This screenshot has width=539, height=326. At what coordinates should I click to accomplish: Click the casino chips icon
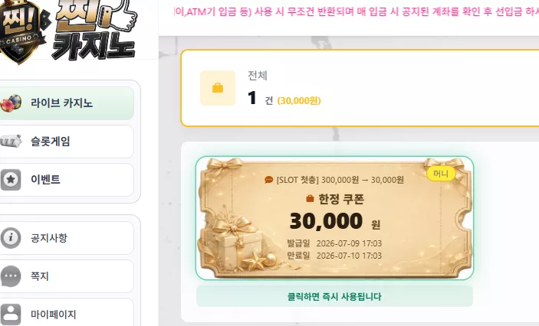[10, 103]
